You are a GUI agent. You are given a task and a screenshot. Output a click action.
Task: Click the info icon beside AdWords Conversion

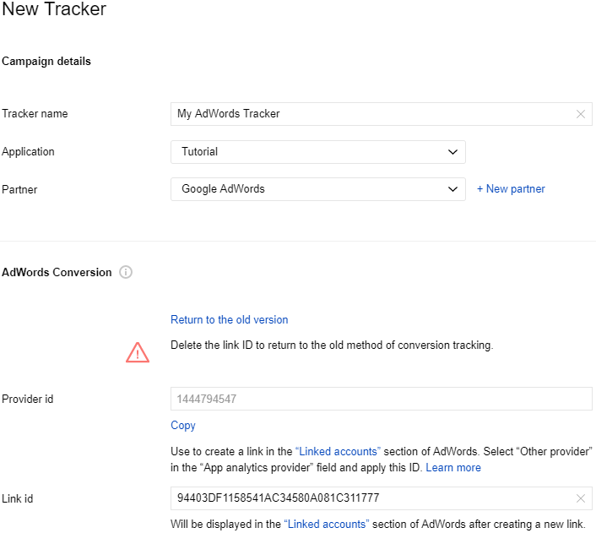point(126,272)
